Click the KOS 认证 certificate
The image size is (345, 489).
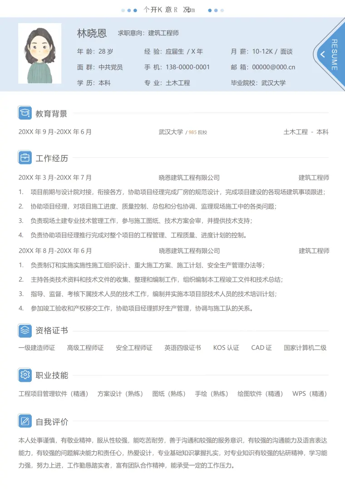coord(226,348)
